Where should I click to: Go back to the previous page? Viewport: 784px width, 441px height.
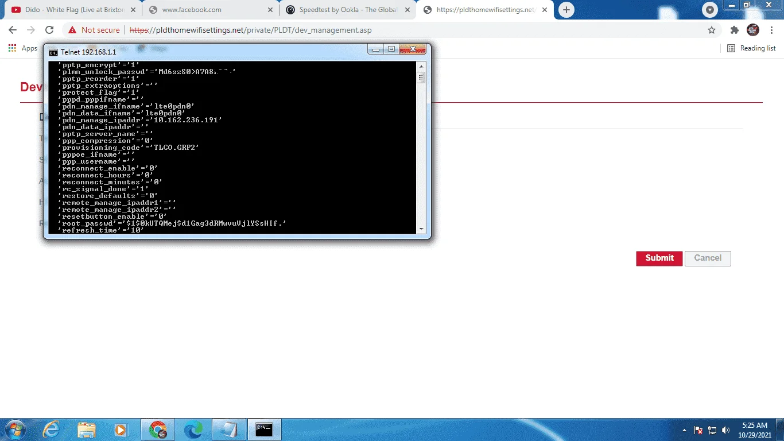[13, 30]
